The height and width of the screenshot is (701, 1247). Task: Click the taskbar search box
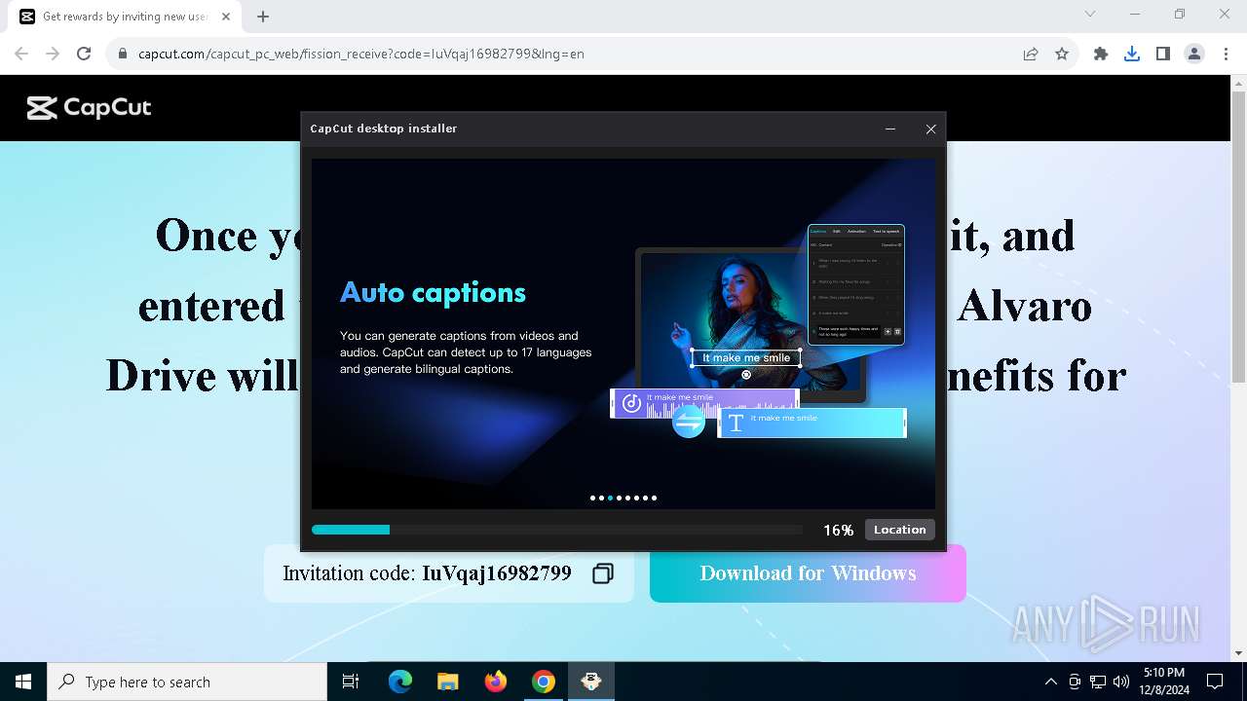pos(187,682)
